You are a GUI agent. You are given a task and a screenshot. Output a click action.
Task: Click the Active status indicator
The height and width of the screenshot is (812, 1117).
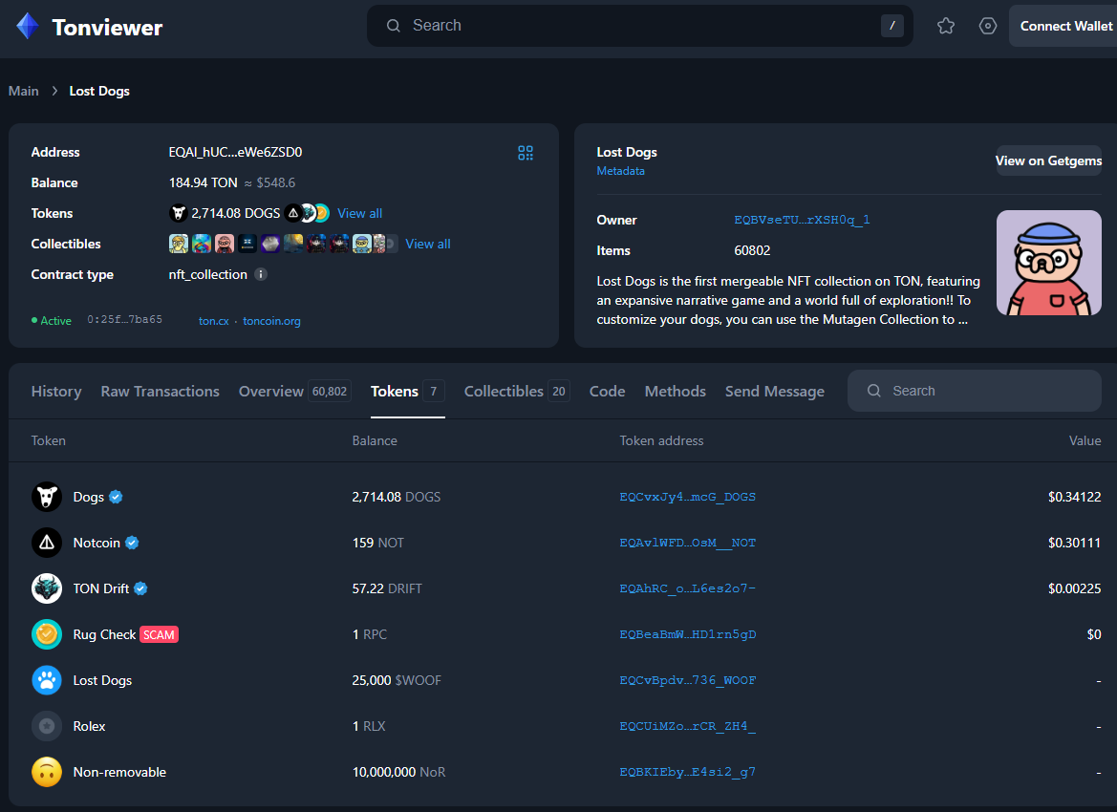click(52, 321)
